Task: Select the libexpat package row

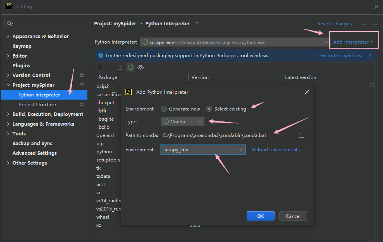Action: pyautogui.click(x=105, y=103)
